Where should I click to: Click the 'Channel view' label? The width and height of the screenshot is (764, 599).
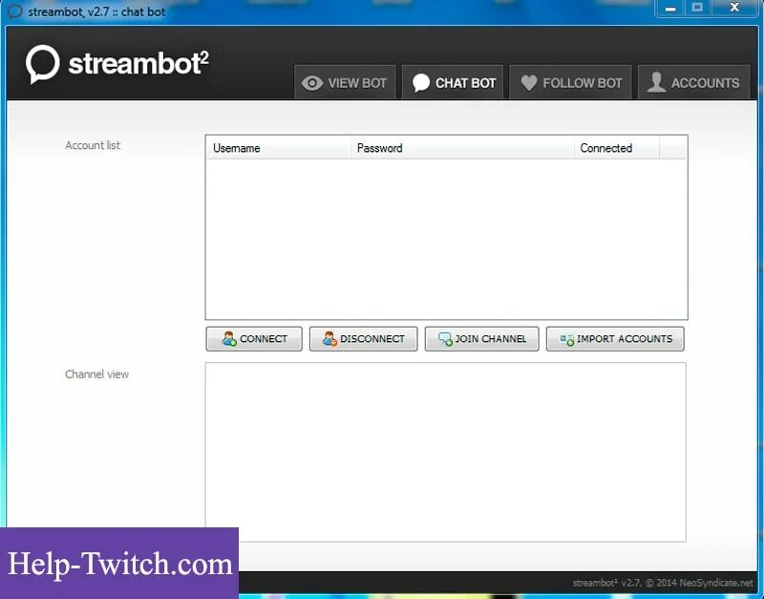pos(97,374)
